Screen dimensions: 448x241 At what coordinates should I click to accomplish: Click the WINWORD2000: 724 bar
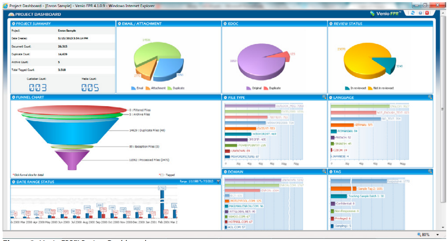coord(246,123)
